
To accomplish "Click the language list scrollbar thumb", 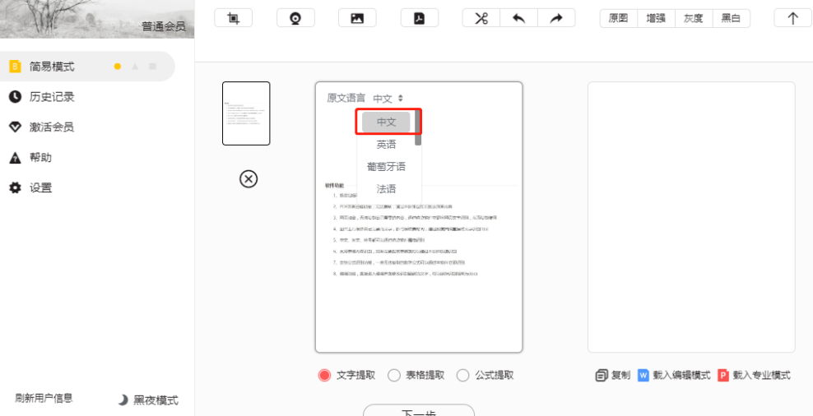I will click(x=418, y=128).
